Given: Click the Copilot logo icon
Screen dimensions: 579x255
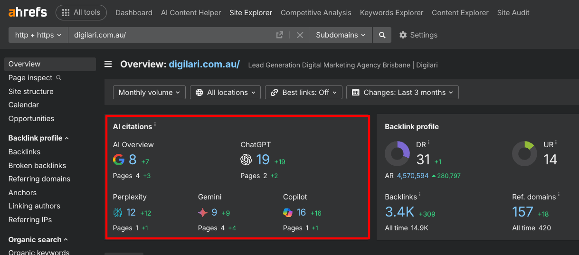Looking at the screenshot, I should pyautogui.click(x=288, y=212).
